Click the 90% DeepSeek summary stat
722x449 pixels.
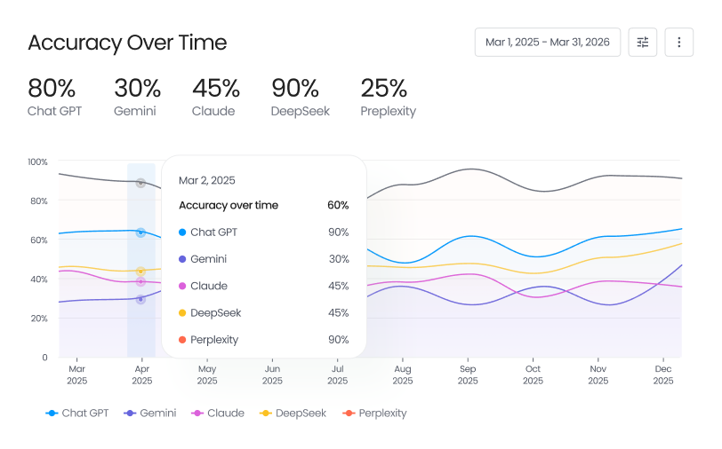pyautogui.click(x=301, y=98)
